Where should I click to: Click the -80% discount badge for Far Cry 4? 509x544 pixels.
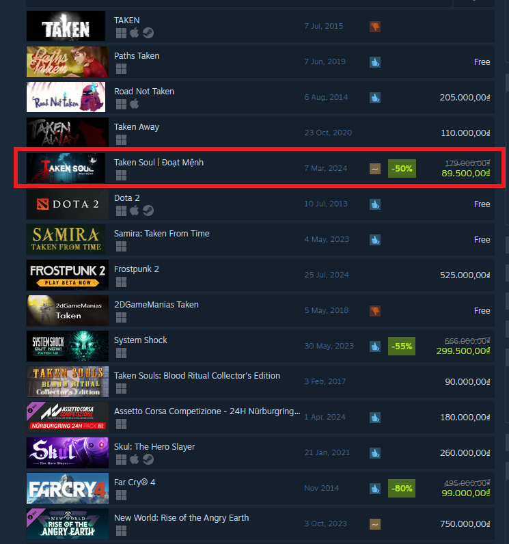(402, 489)
